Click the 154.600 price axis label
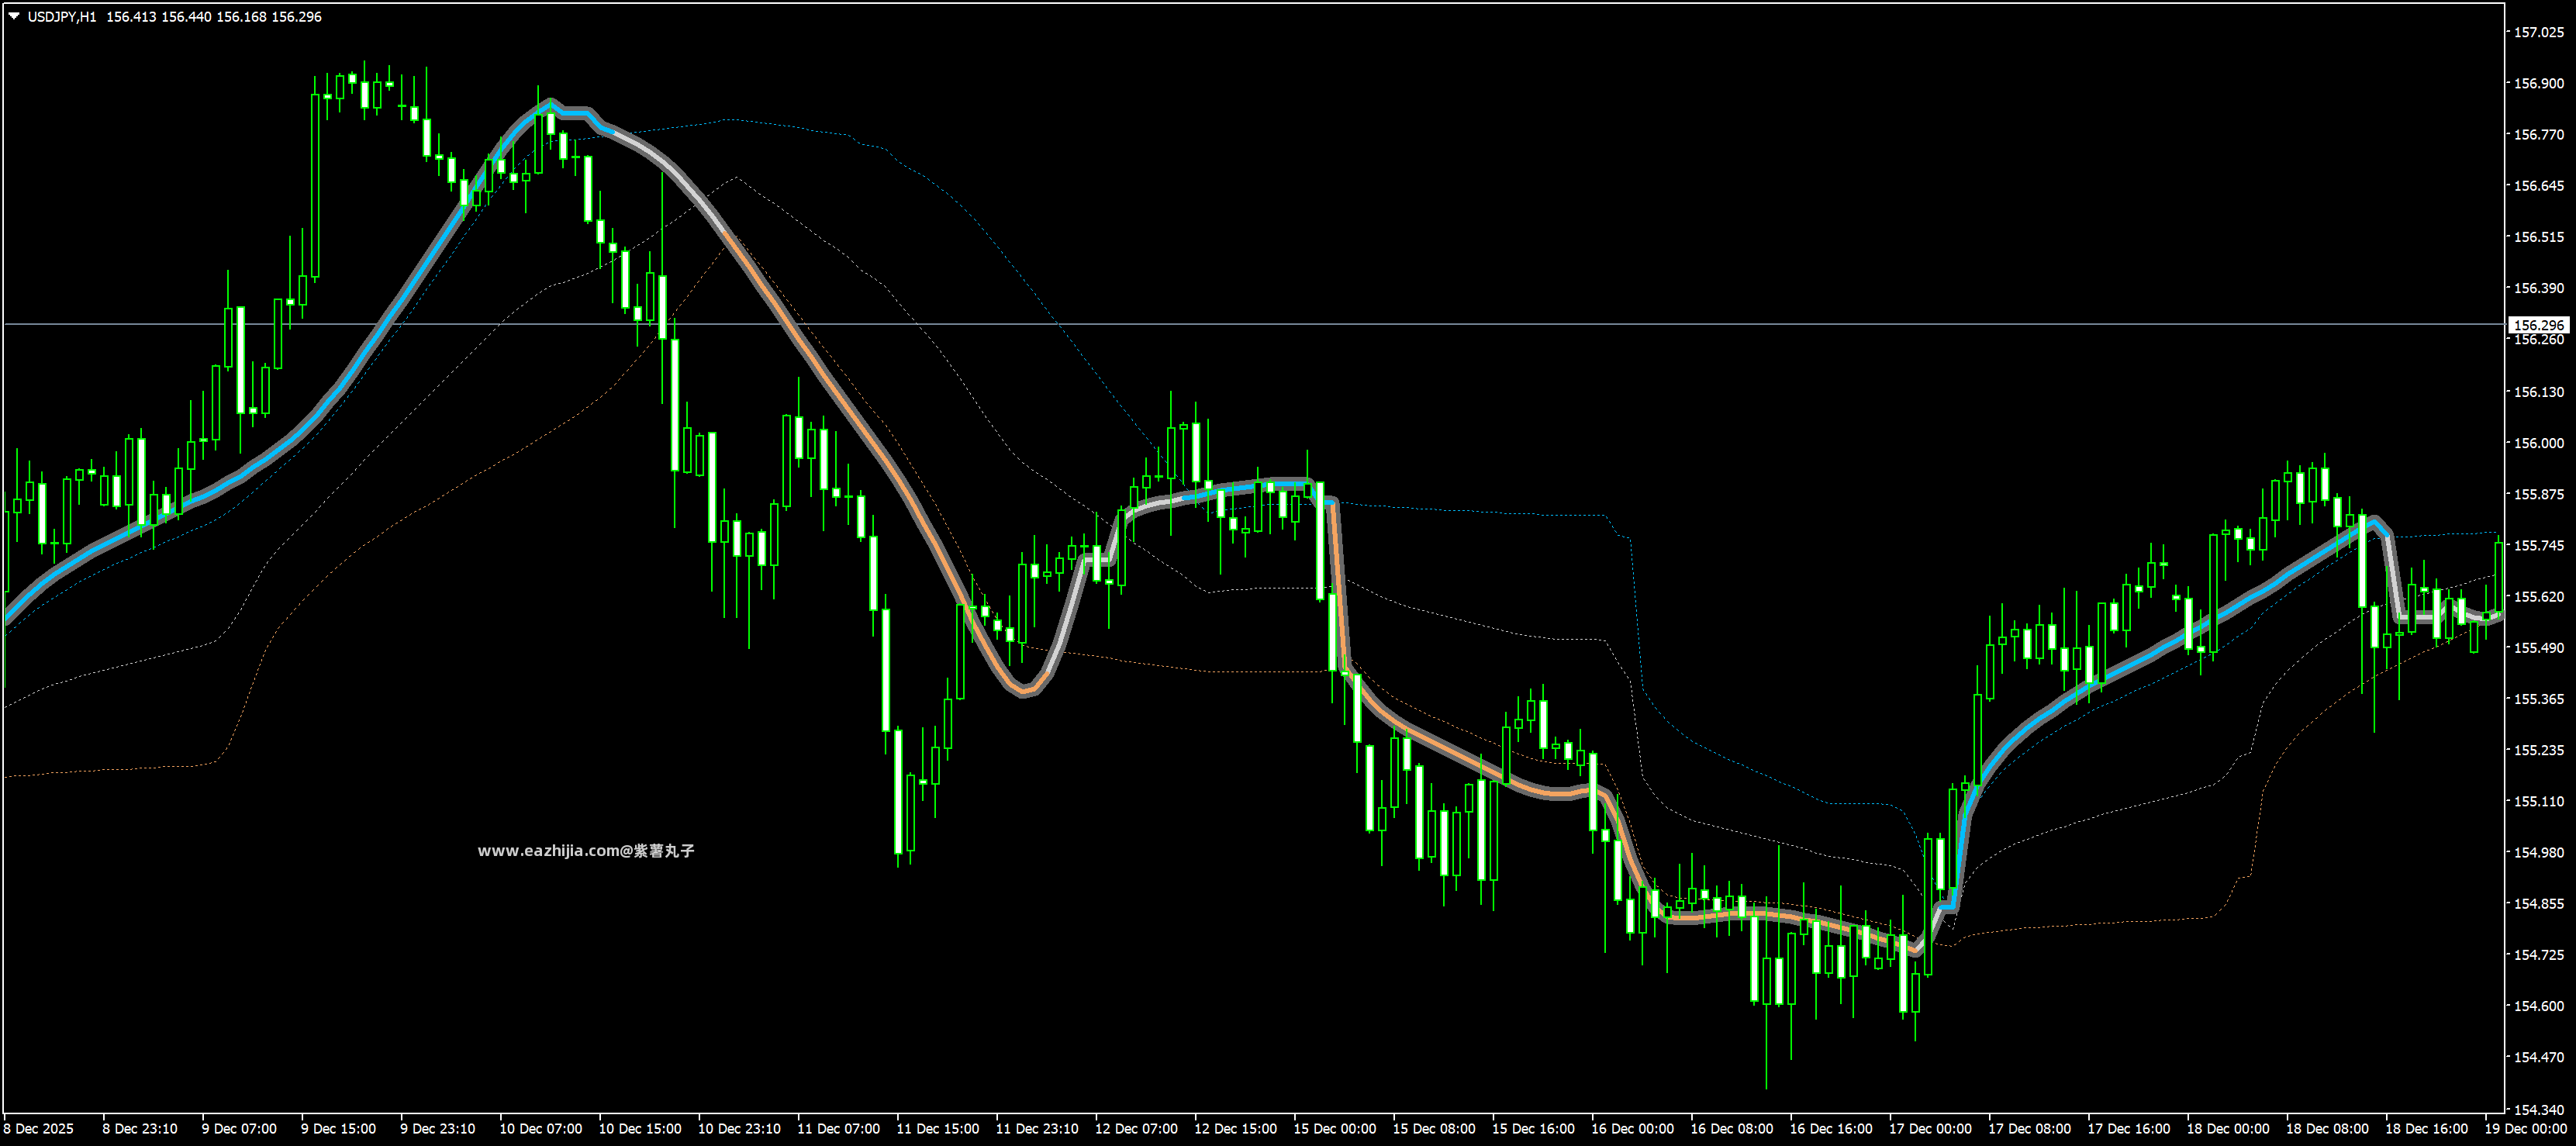The width and height of the screenshot is (2576, 1146). coord(2538,1006)
